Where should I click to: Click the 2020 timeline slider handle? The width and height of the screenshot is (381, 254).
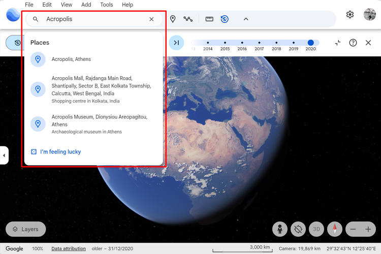pyautogui.click(x=310, y=43)
